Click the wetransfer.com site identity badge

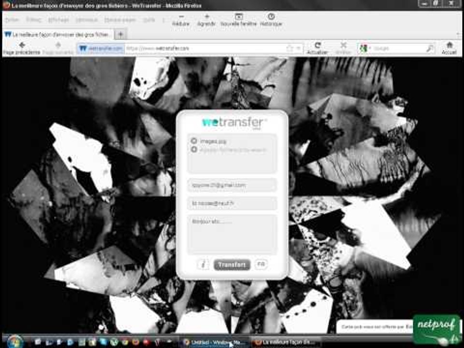(x=101, y=48)
